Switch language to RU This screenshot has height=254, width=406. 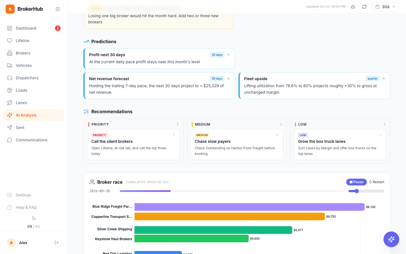point(37,227)
